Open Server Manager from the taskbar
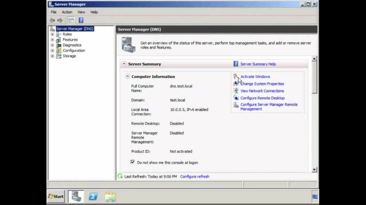The height and width of the screenshot is (205, 366). (x=76, y=196)
